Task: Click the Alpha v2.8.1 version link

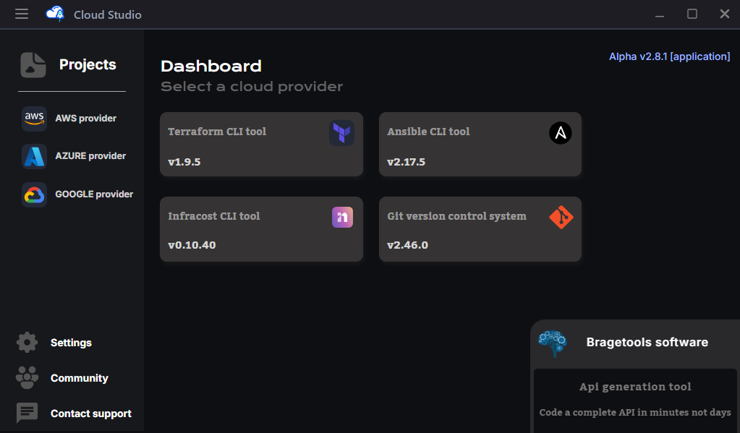Action: [x=669, y=56]
